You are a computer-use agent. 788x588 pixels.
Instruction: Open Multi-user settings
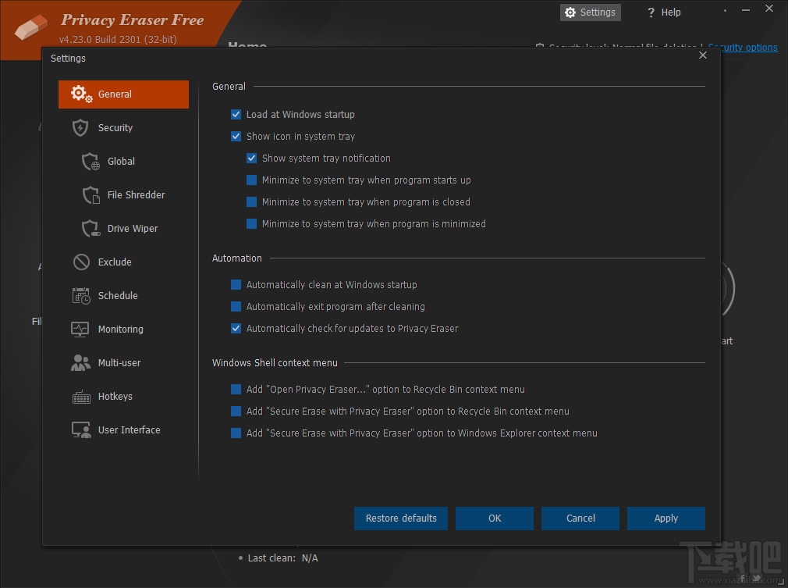coord(123,362)
